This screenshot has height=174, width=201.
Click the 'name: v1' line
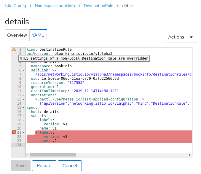(48, 128)
